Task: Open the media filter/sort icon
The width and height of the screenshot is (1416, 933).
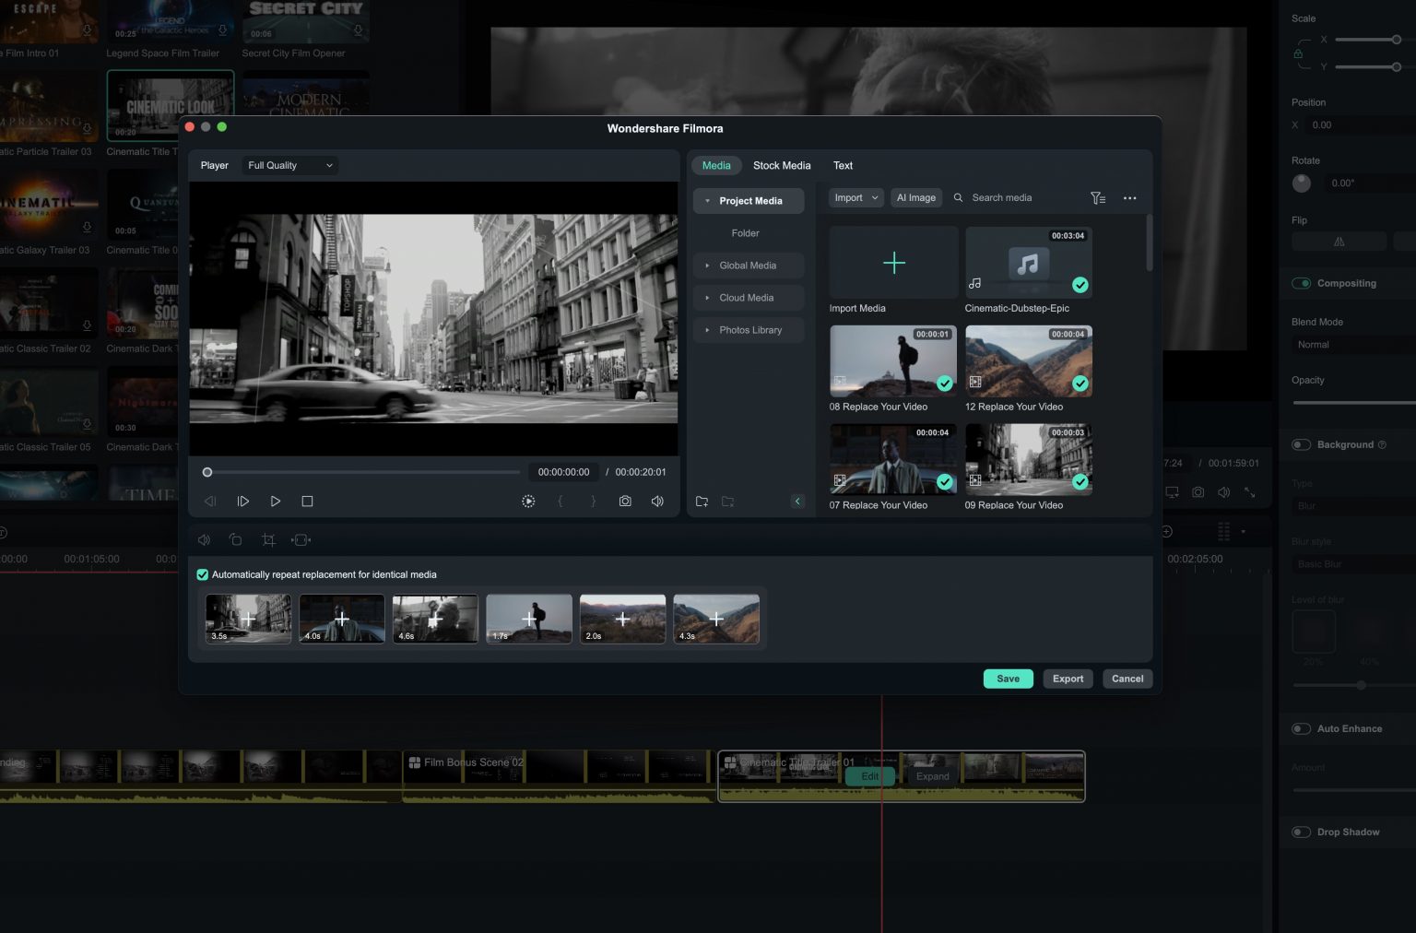Action: click(x=1098, y=197)
